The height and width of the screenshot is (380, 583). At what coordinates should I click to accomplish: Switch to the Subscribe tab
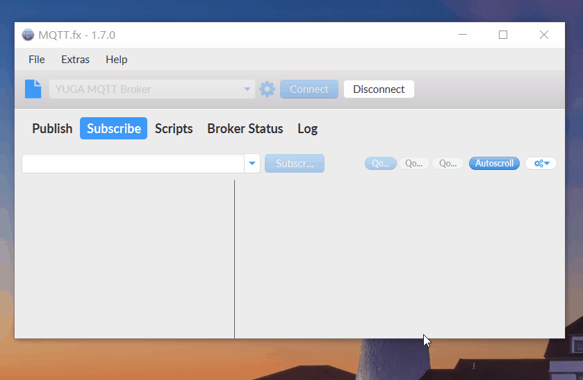[114, 128]
